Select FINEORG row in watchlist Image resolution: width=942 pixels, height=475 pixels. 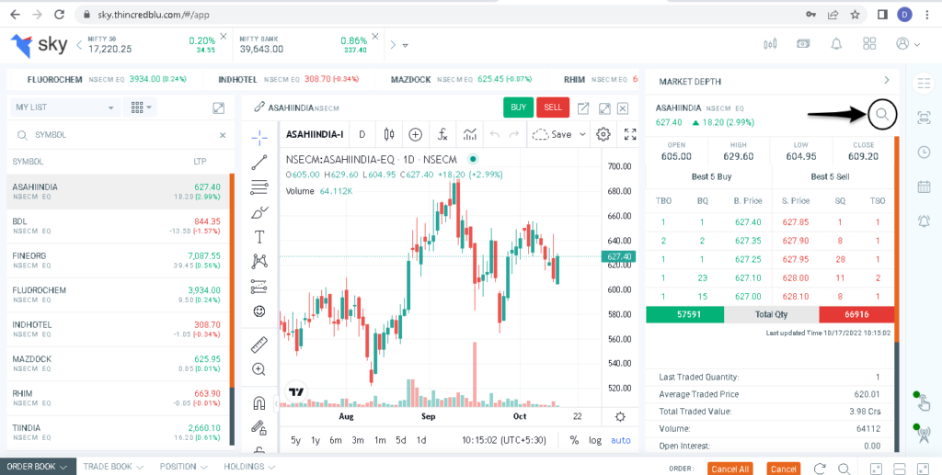[x=119, y=260]
